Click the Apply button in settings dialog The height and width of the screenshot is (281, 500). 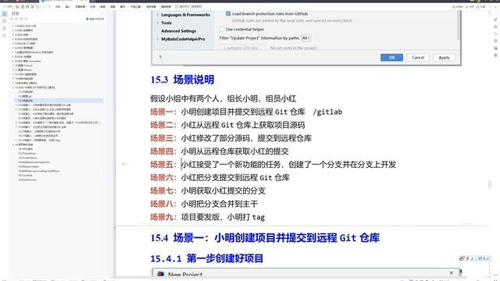point(444,58)
